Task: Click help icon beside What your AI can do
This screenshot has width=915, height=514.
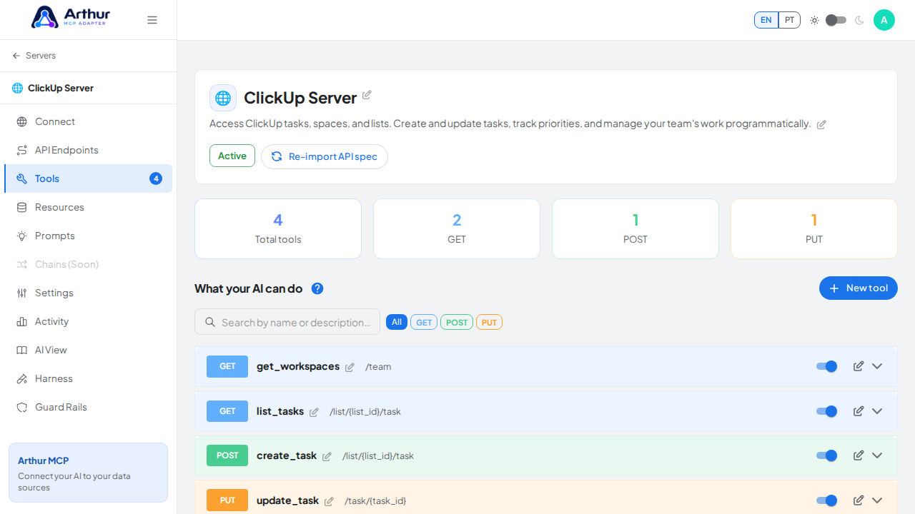Action: click(x=317, y=288)
